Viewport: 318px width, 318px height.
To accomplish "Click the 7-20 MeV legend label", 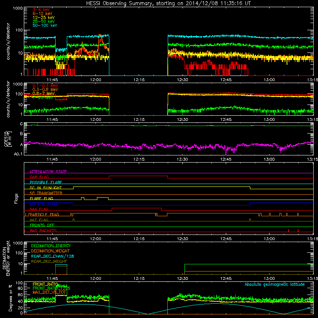I will tap(43, 97).
